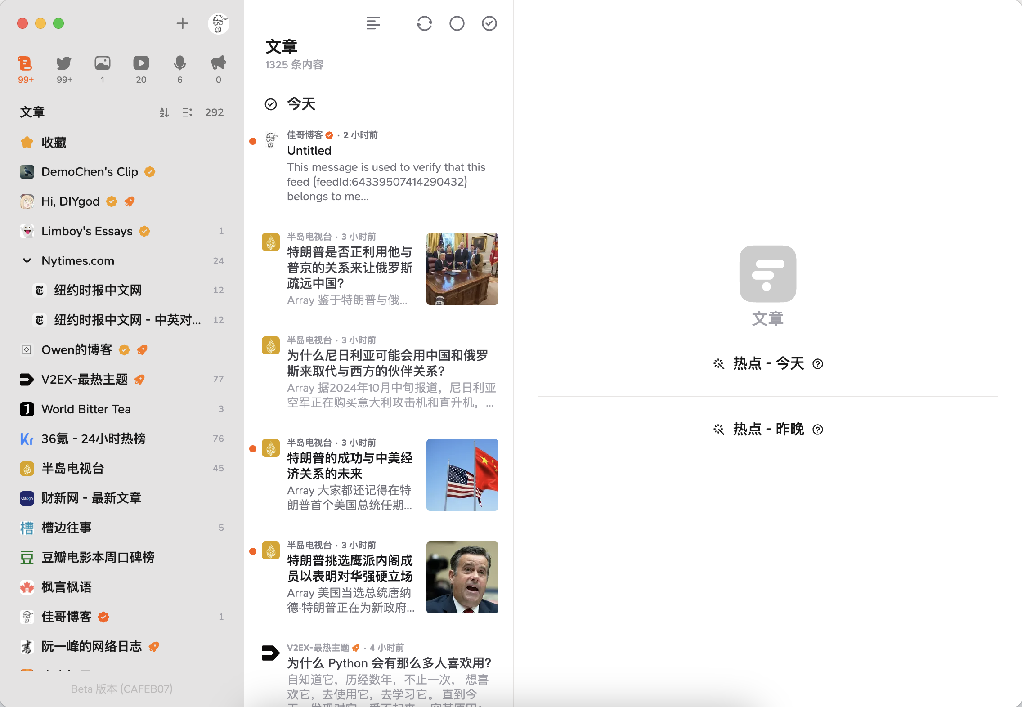Click the 292 unread count in sidebar header
Image resolution: width=1022 pixels, height=707 pixels.
click(214, 112)
